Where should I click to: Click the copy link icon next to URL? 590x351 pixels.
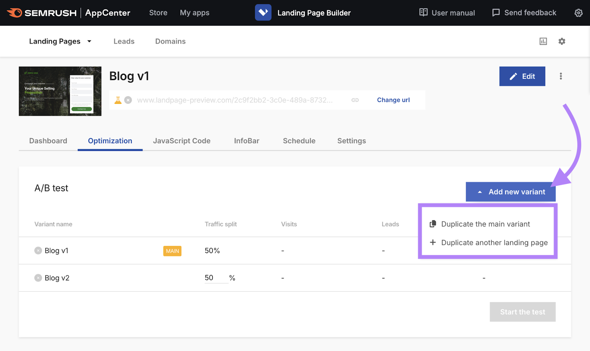click(x=355, y=100)
